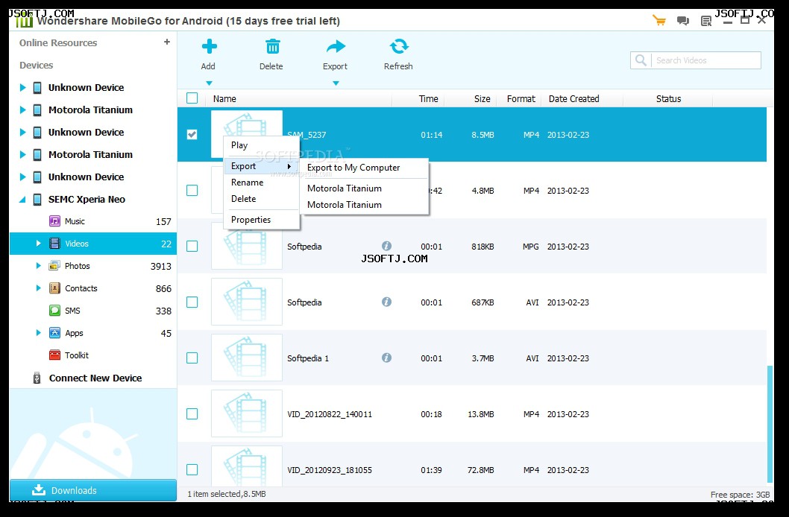Click the Add plus icon
Screen dimensions: 789x517
point(210,47)
